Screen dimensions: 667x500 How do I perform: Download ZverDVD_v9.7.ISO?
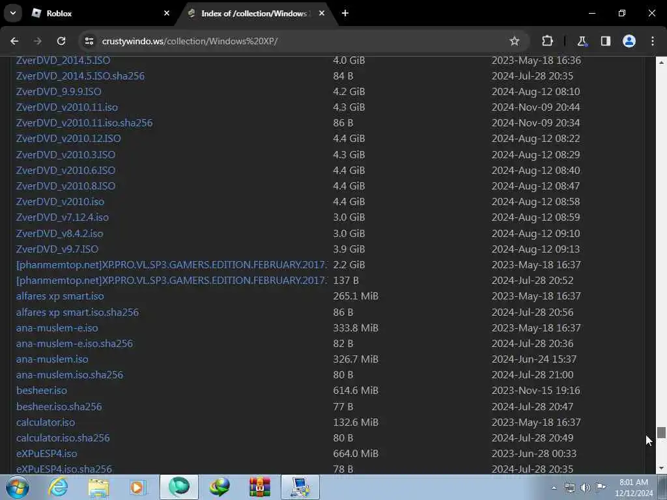point(57,249)
